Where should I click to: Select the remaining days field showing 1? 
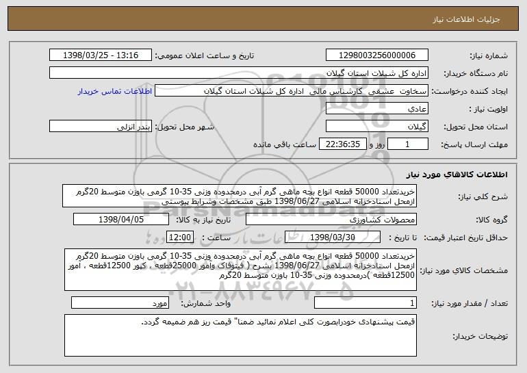coord(408,144)
